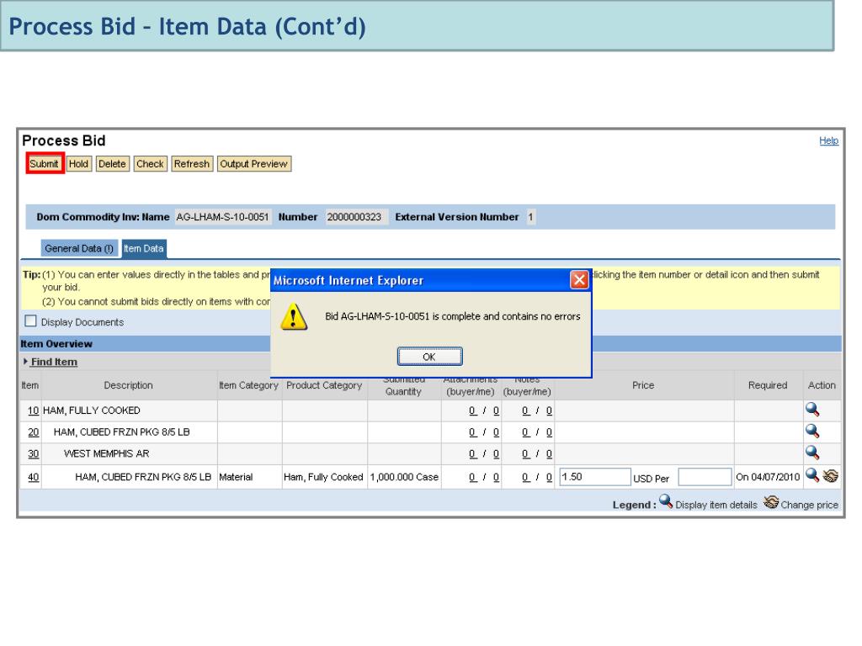Display item details for item 40
This screenshot has height=646, width=862.
coord(811,477)
